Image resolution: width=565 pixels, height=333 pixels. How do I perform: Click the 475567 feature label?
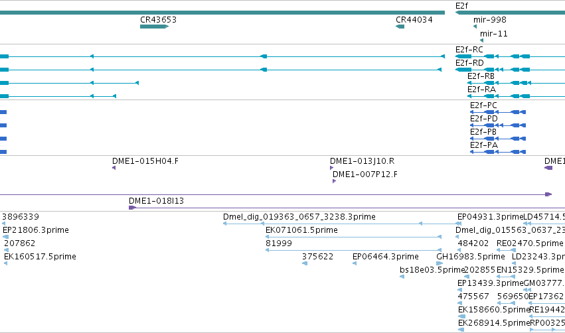[473, 297]
